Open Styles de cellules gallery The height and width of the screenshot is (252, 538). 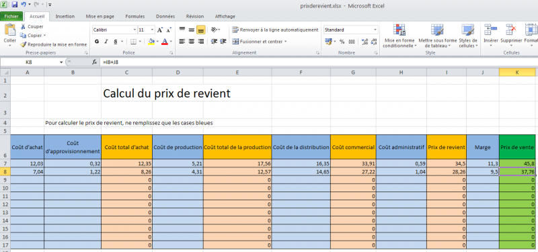tap(468, 36)
